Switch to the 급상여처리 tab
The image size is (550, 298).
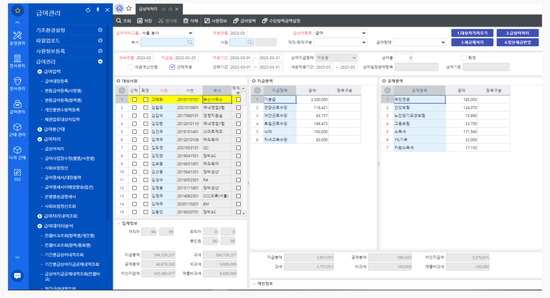click(x=148, y=9)
